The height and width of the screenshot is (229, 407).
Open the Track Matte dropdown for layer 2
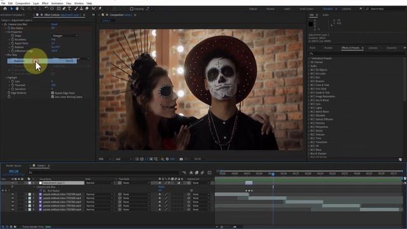(x=136, y=194)
